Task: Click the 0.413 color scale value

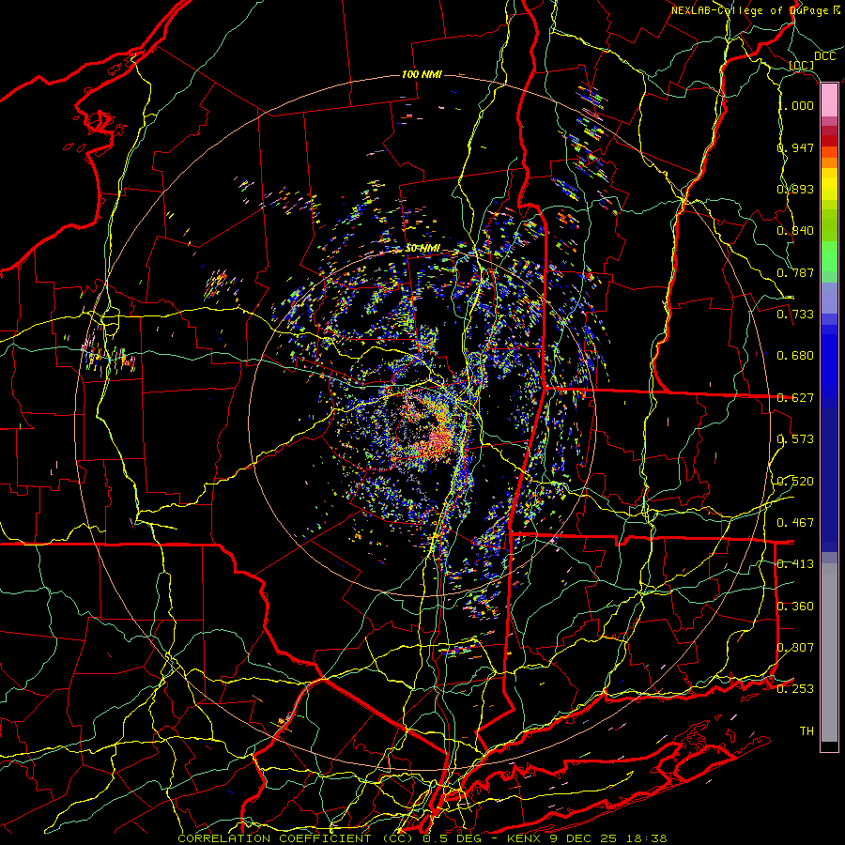Action: tap(795, 564)
